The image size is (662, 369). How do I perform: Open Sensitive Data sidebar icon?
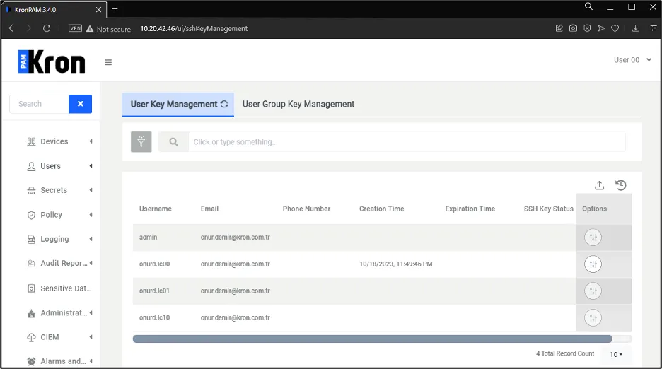point(31,288)
